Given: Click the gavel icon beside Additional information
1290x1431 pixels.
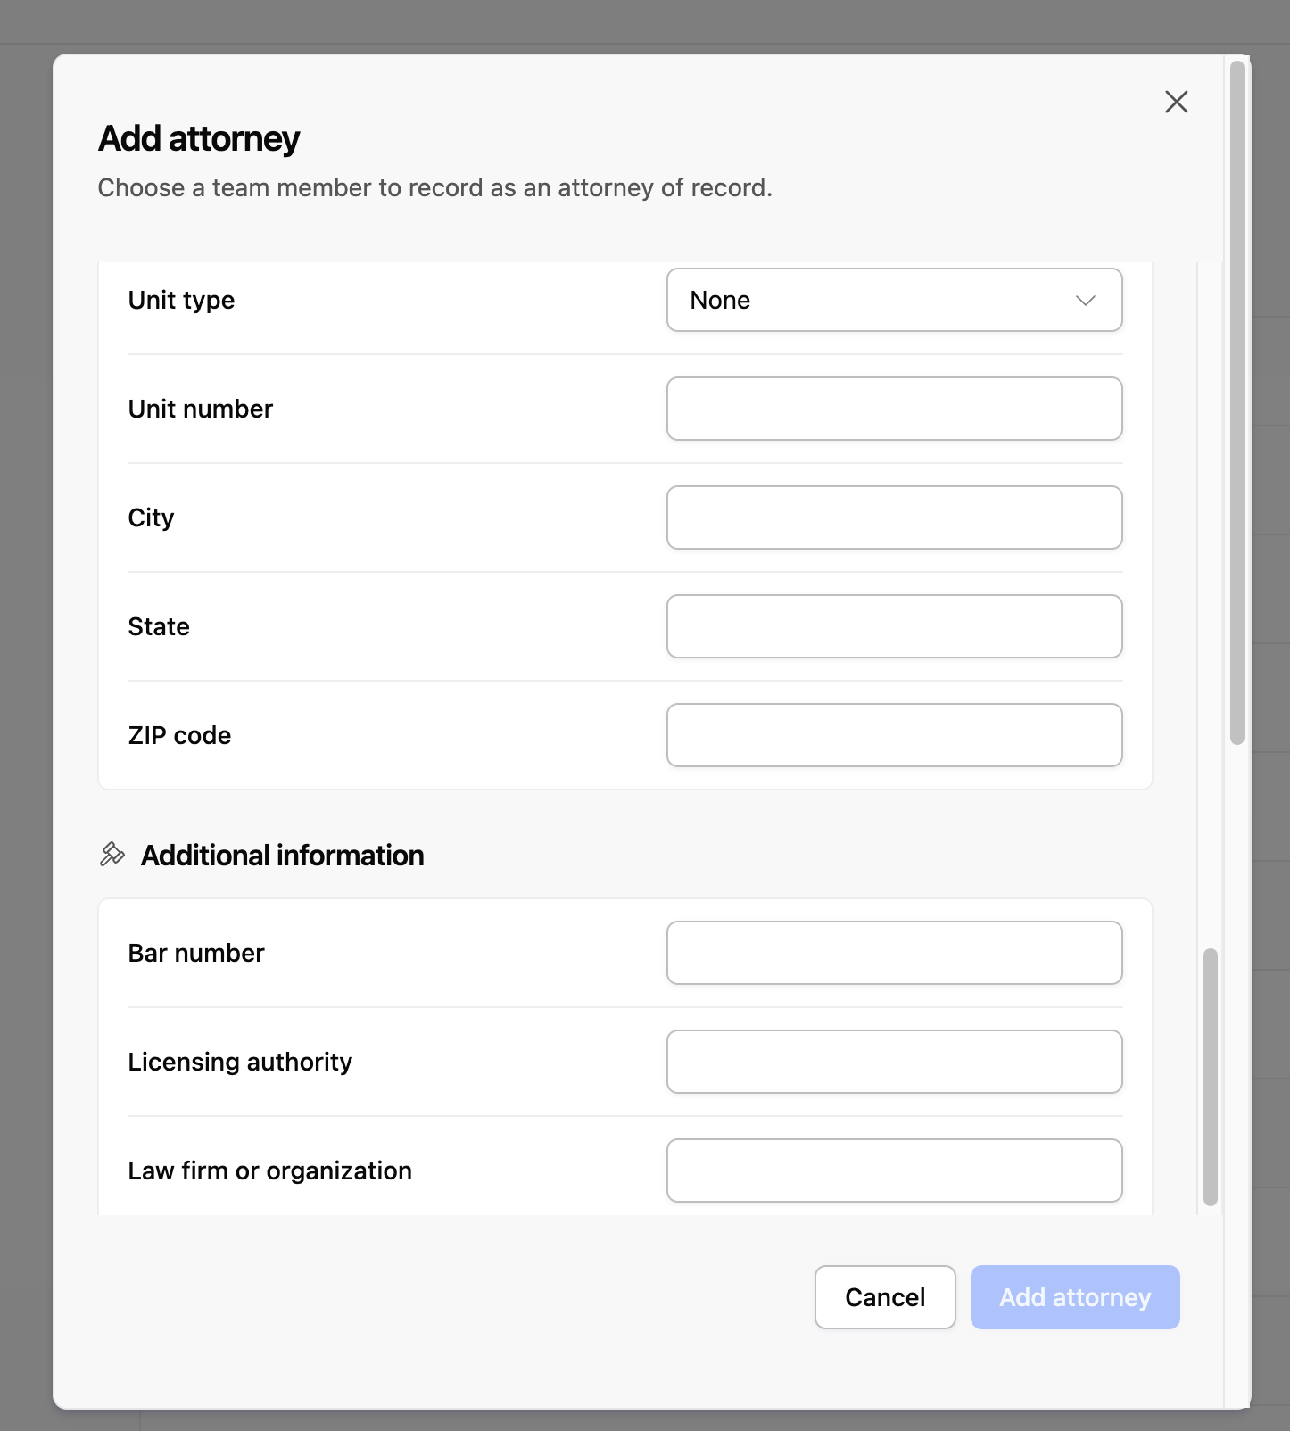Looking at the screenshot, I should [112, 855].
